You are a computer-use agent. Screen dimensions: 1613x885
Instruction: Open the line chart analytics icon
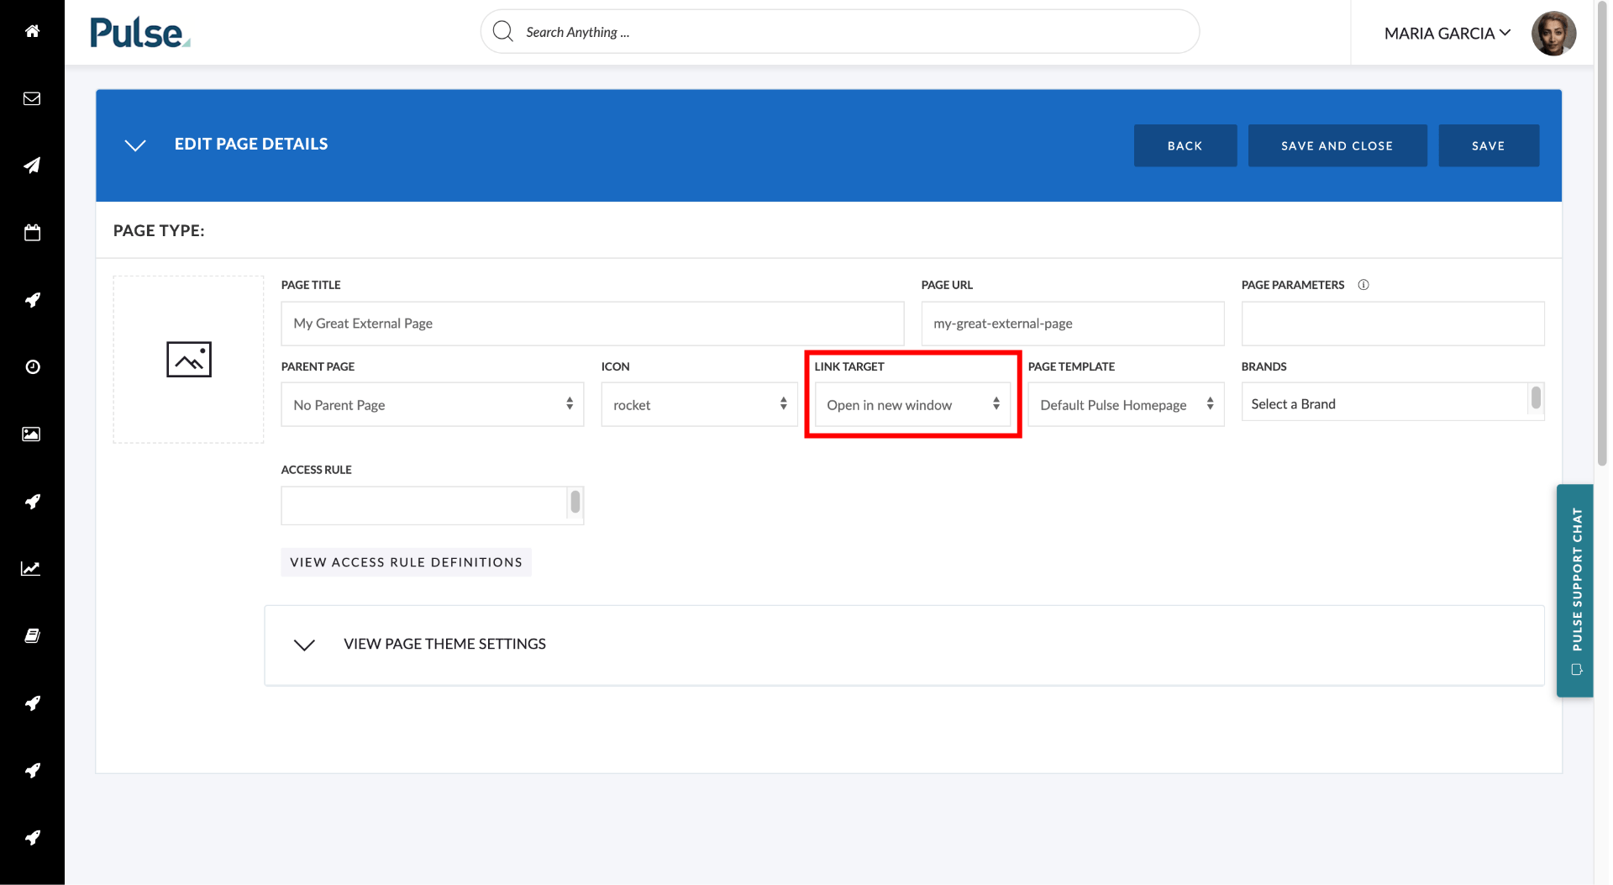pyautogui.click(x=32, y=569)
